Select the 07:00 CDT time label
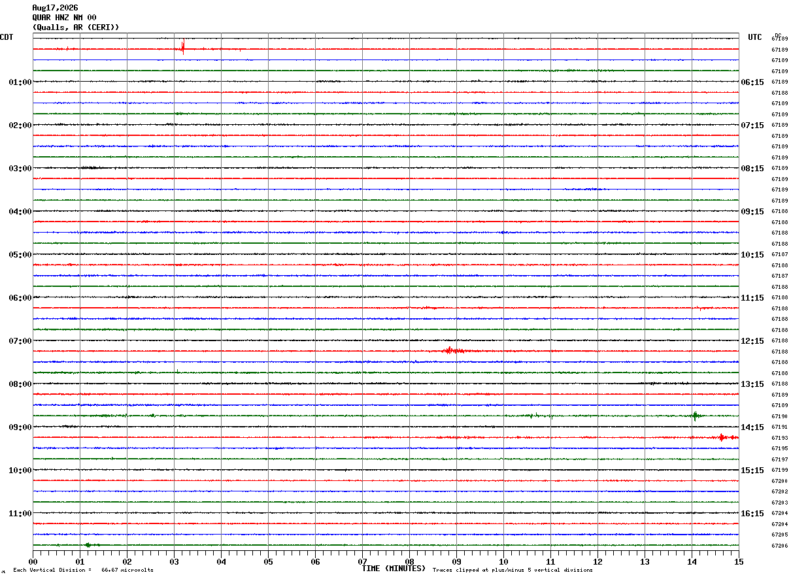The width and height of the screenshot is (791, 579). coord(20,341)
